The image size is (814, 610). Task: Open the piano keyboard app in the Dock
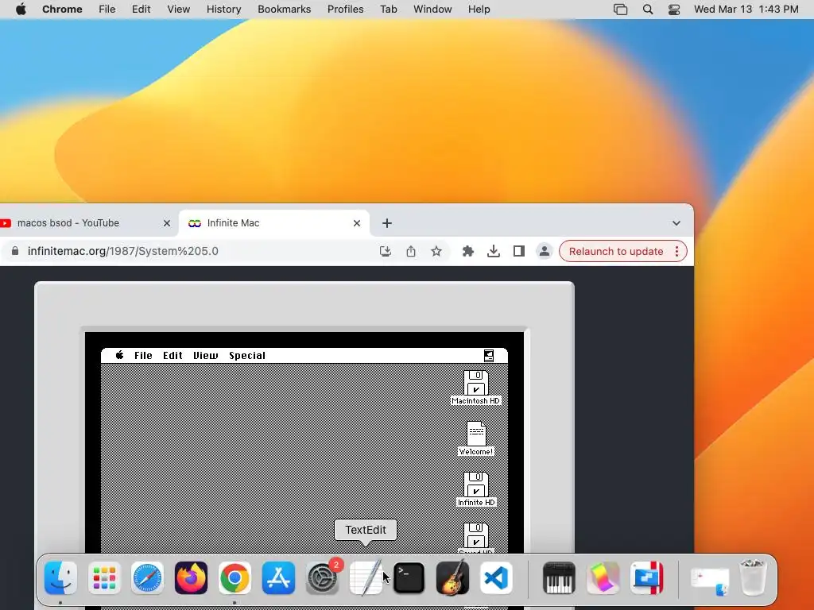tap(559, 578)
